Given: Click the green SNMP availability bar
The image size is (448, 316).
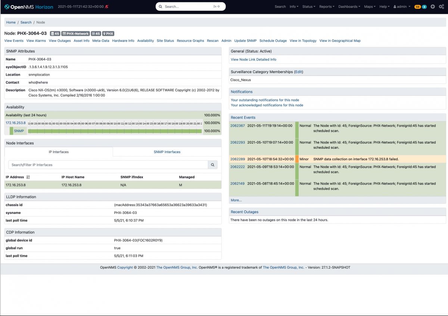Looking at the screenshot, I should 112,131.
